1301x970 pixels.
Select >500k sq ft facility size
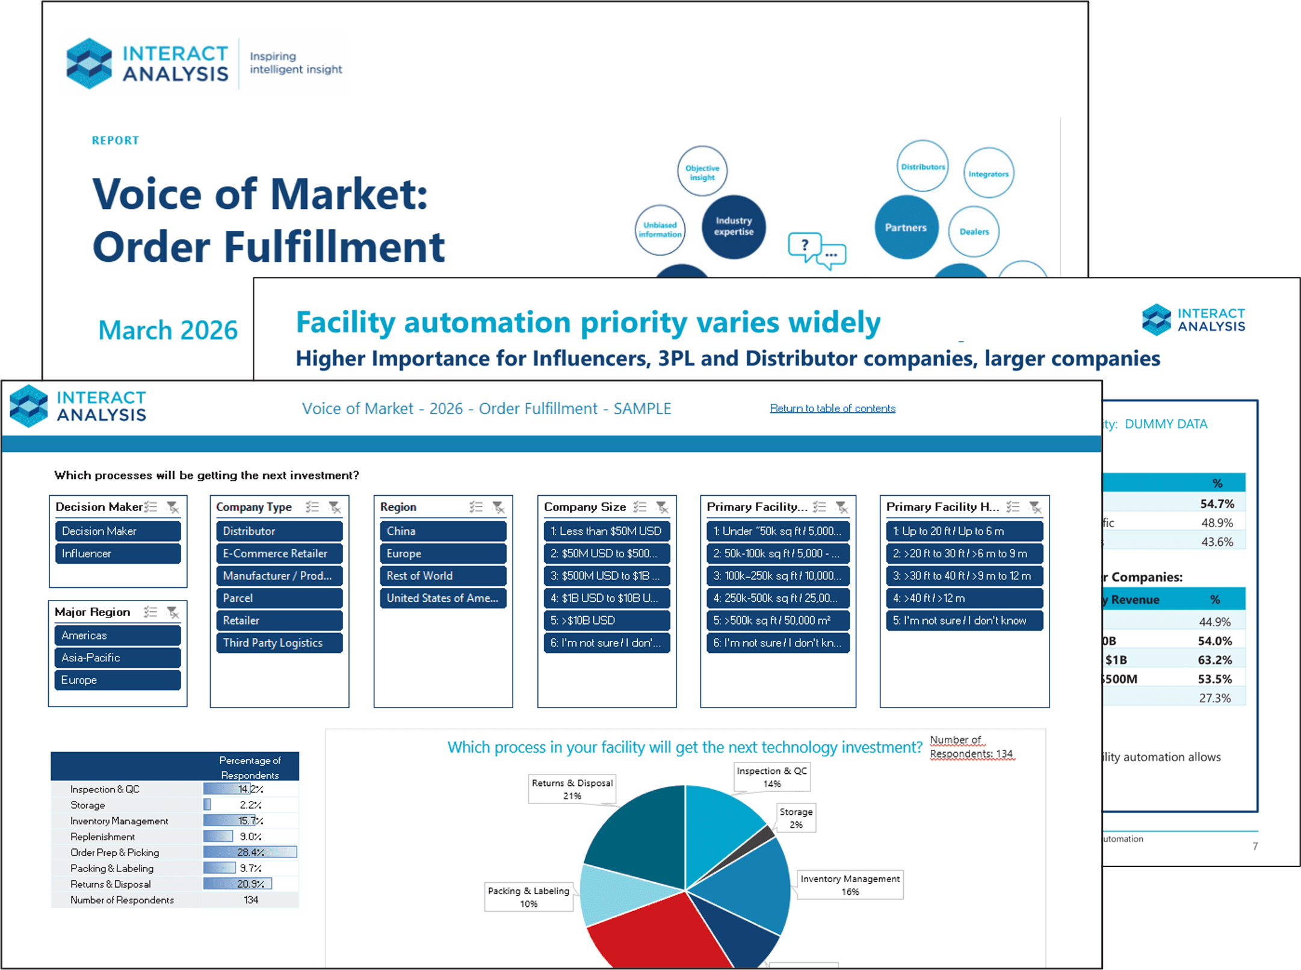click(778, 620)
